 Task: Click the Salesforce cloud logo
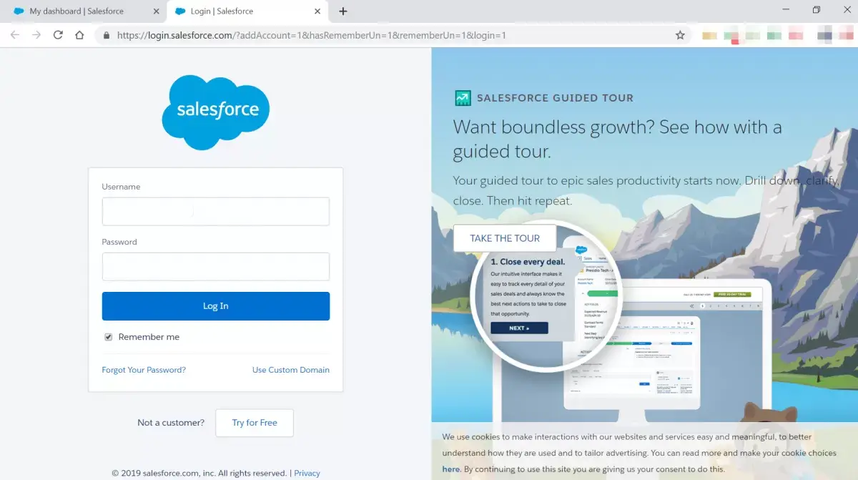(x=215, y=112)
